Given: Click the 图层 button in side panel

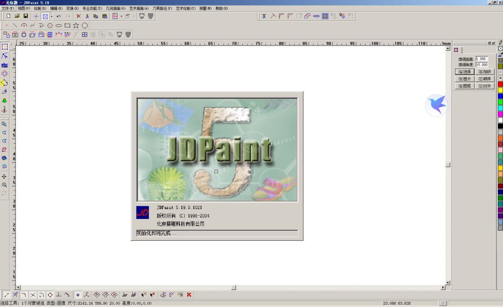Looking at the screenshot, I should coord(464,86).
